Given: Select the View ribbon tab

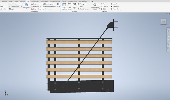Looking at the screenshot, I should tap(28, 1).
